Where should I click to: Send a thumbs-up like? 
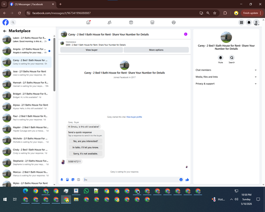pos(187,180)
